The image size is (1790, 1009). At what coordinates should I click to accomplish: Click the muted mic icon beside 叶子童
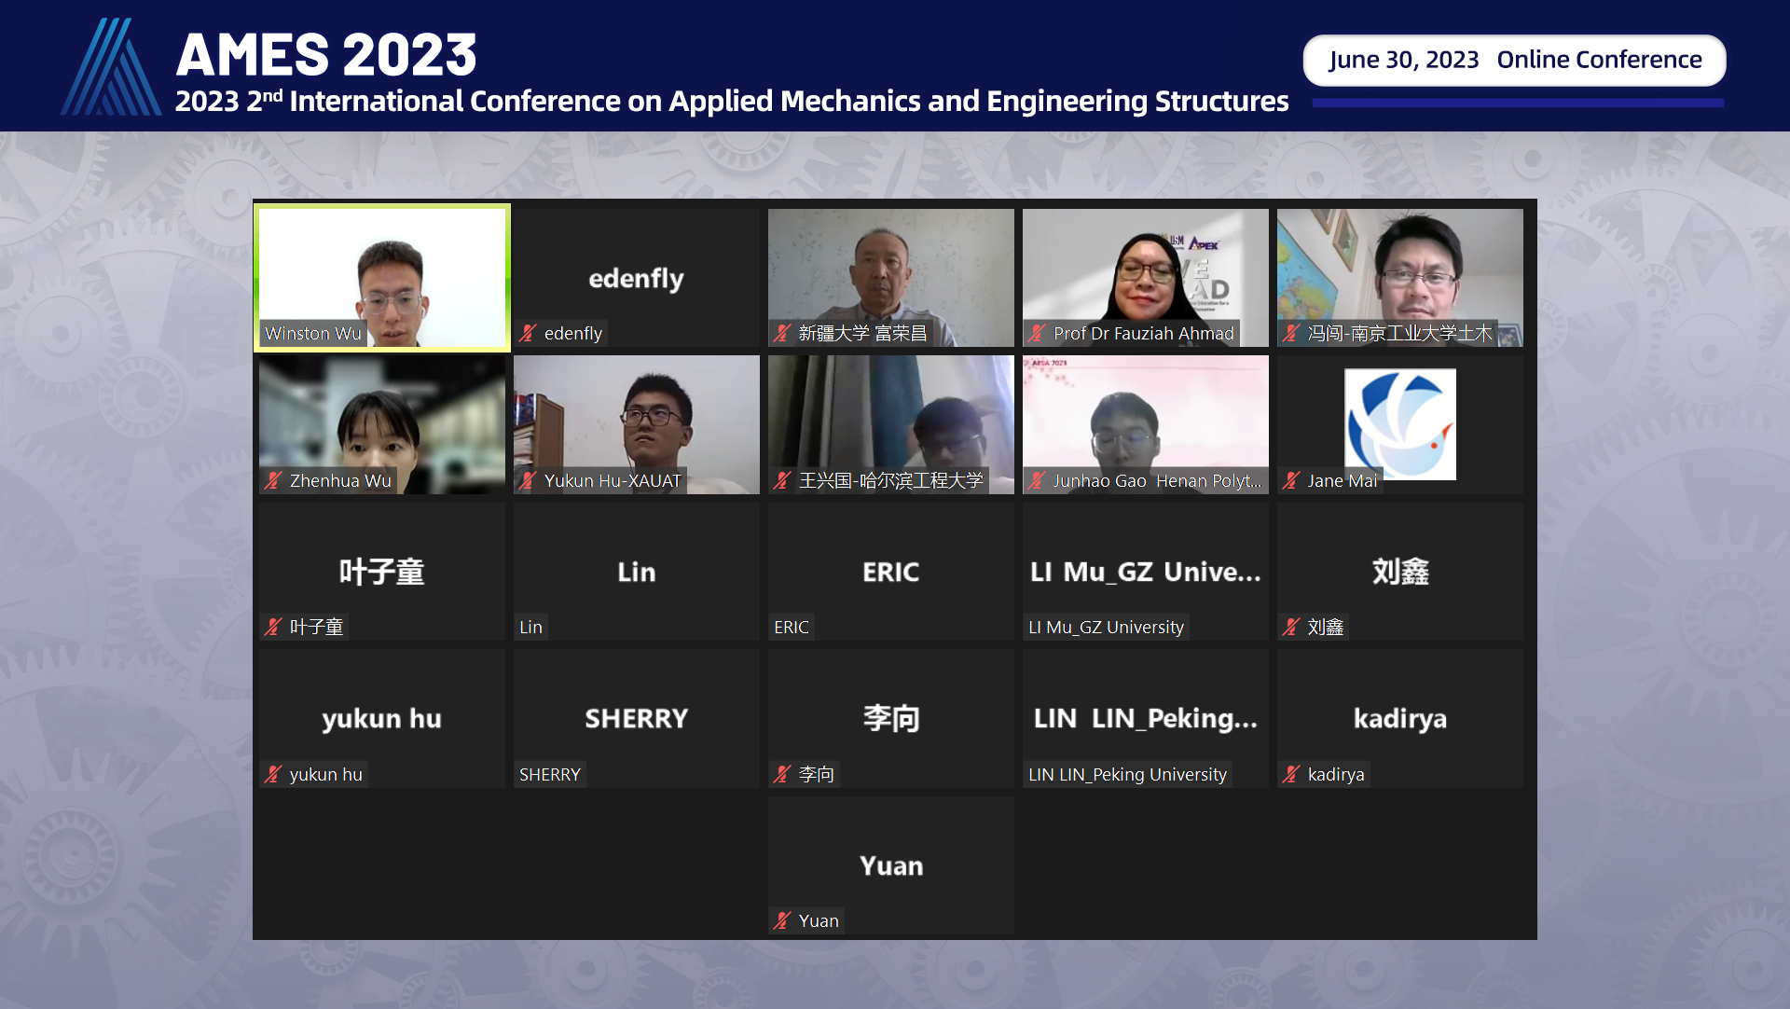coord(274,627)
